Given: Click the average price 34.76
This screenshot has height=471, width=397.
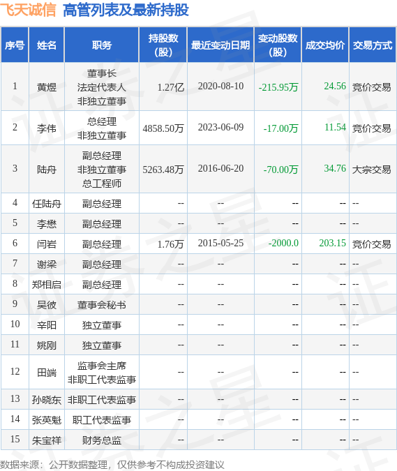Looking at the screenshot, I should coord(335,169).
